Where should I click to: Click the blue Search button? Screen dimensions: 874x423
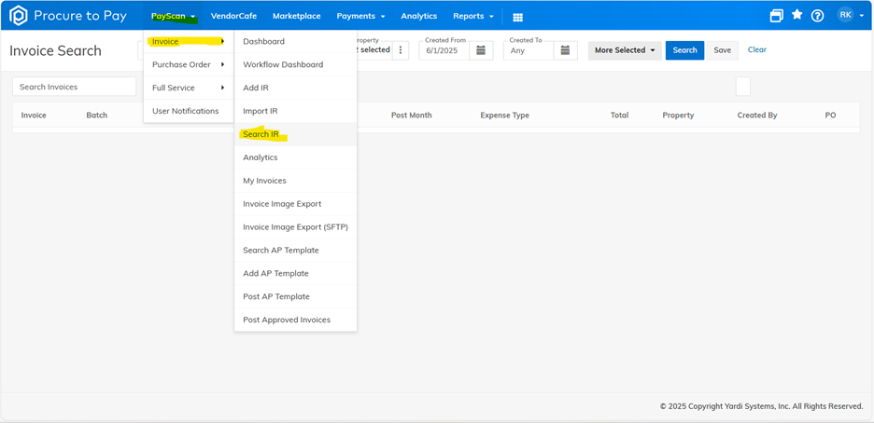(x=685, y=50)
